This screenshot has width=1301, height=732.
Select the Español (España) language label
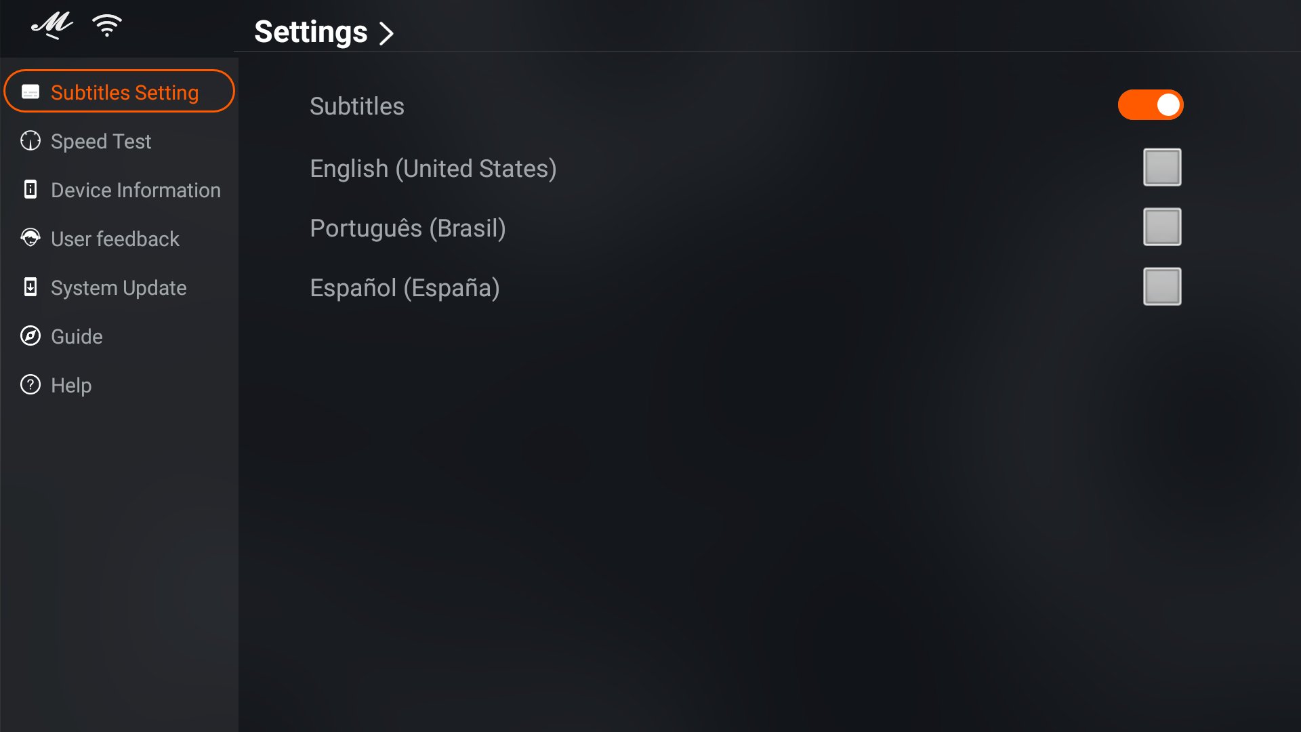pyautogui.click(x=405, y=288)
